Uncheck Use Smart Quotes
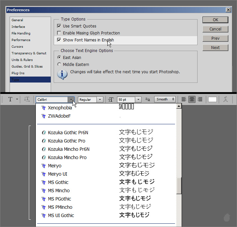This screenshot has width=237, height=227. (x=59, y=26)
